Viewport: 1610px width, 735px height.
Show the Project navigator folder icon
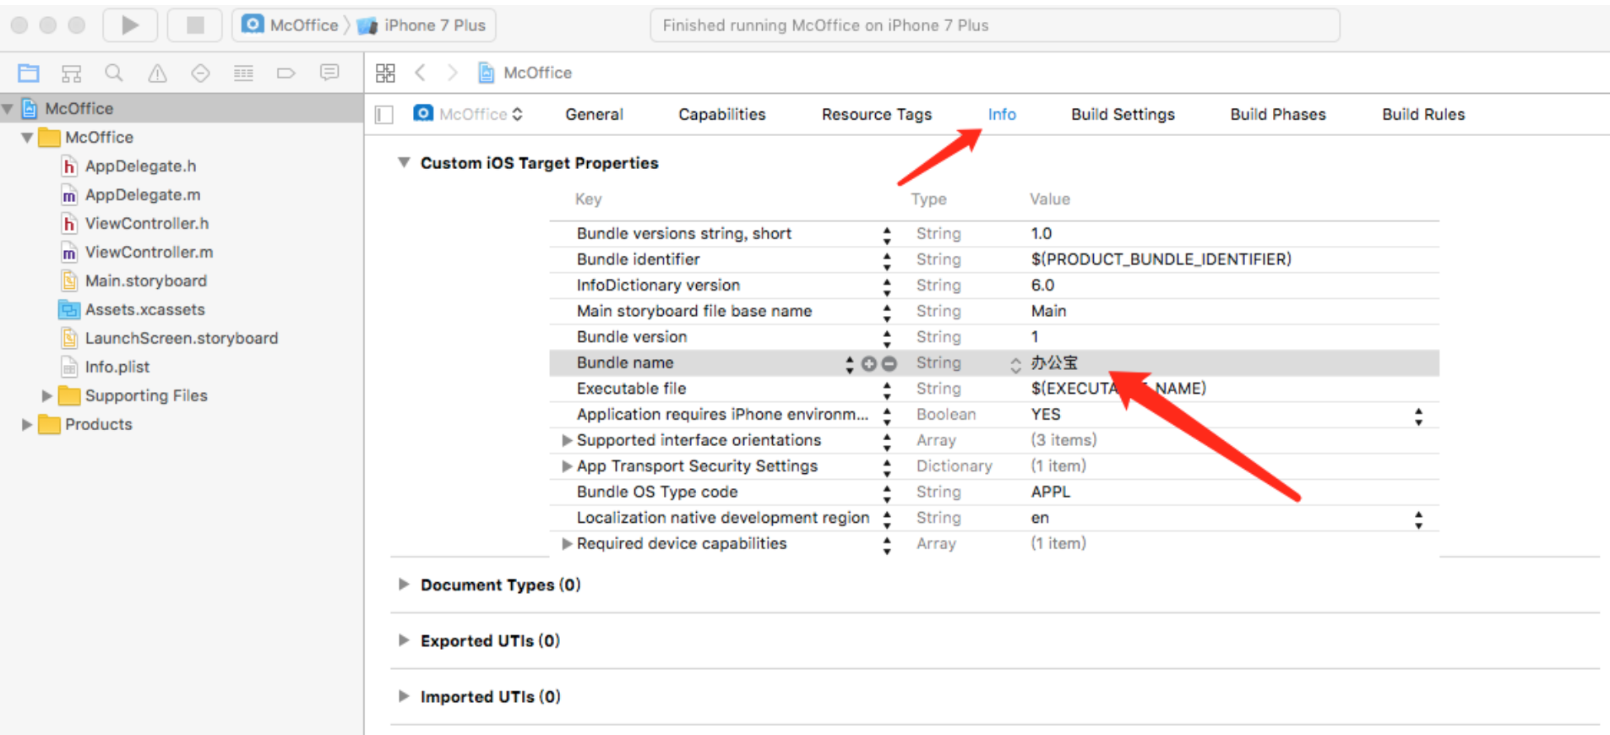(x=28, y=73)
